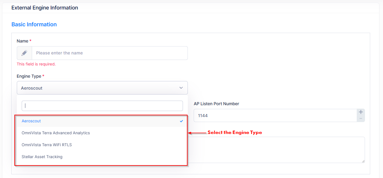Decrease port number with the minus button
This screenshot has width=383, height=178.
tap(361, 118)
